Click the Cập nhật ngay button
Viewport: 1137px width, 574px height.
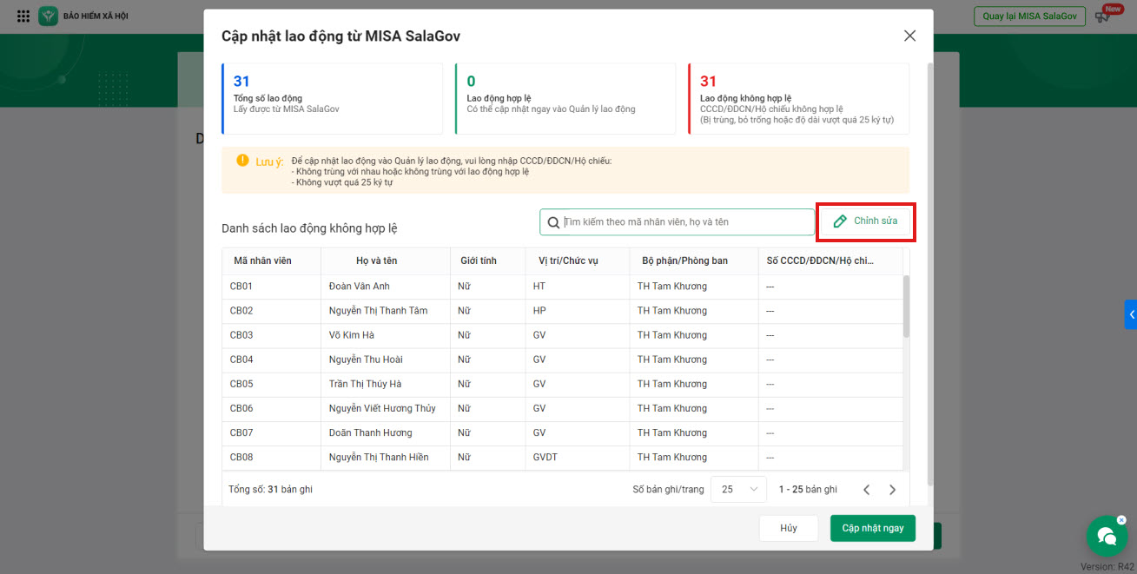[x=872, y=528]
